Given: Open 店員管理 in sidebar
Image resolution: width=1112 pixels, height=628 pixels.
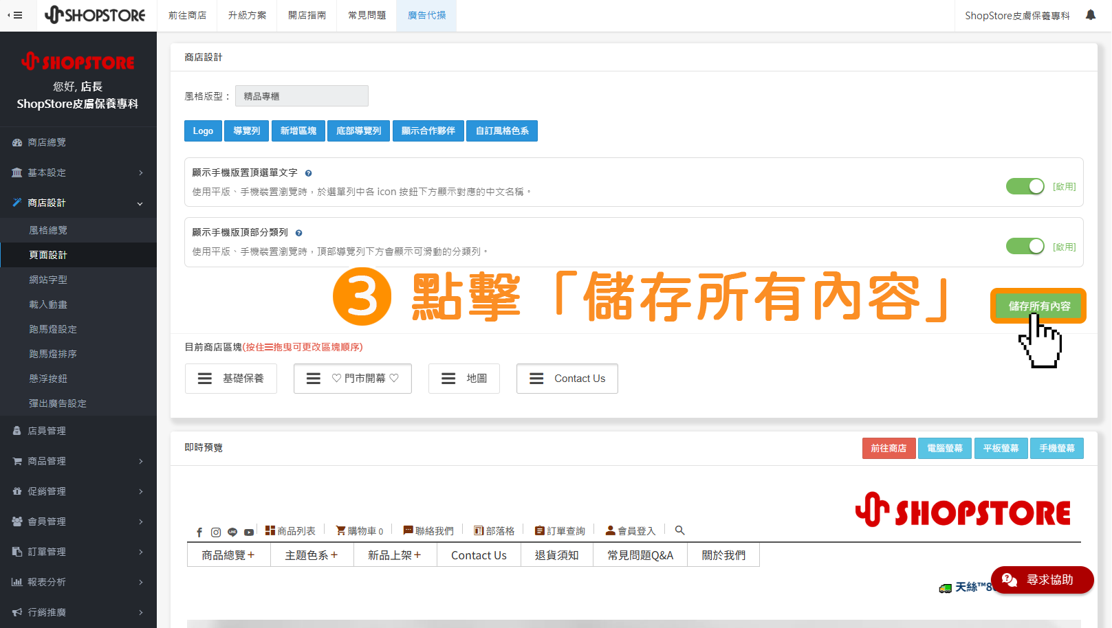Looking at the screenshot, I should pos(78,431).
